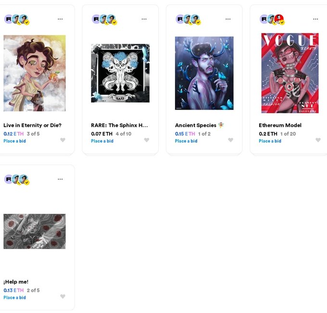This screenshot has height=313, width=327.
Task: Click the Rarible collection avatar on ¡Help me! card
Action: (x=8, y=179)
